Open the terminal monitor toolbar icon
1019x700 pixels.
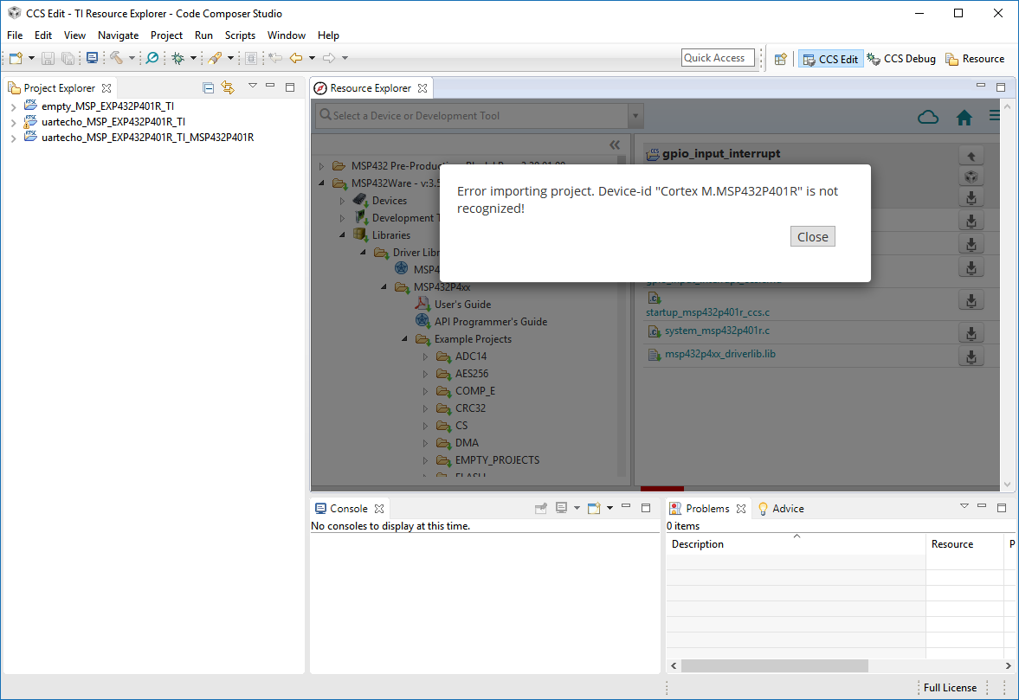pyautogui.click(x=93, y=59)
